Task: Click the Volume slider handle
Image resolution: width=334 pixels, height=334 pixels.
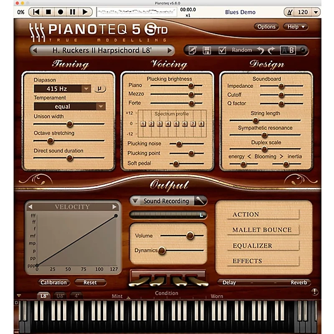Action: point(190,235)
